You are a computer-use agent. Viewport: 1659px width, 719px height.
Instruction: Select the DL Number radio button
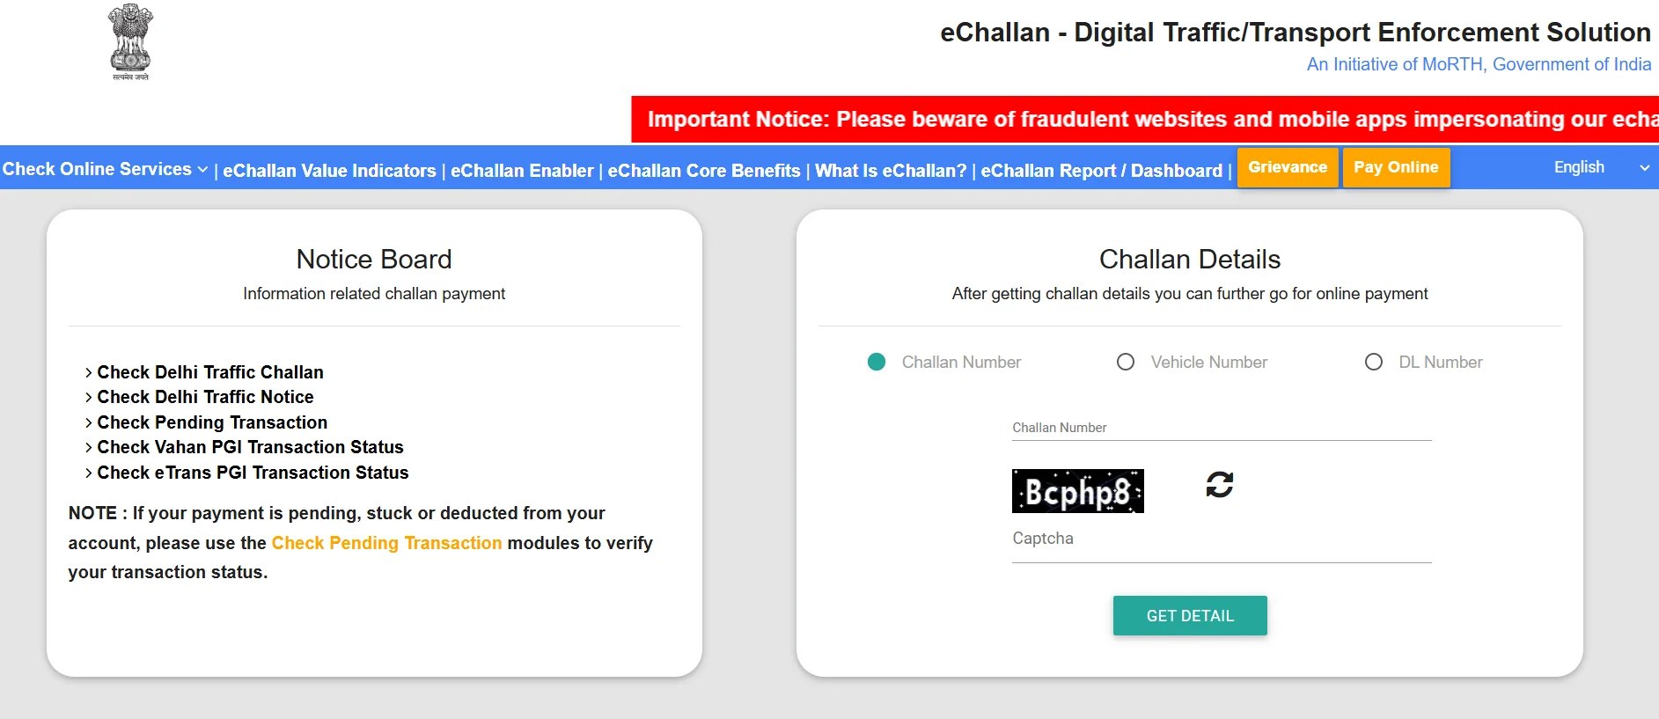(1374, 362)
